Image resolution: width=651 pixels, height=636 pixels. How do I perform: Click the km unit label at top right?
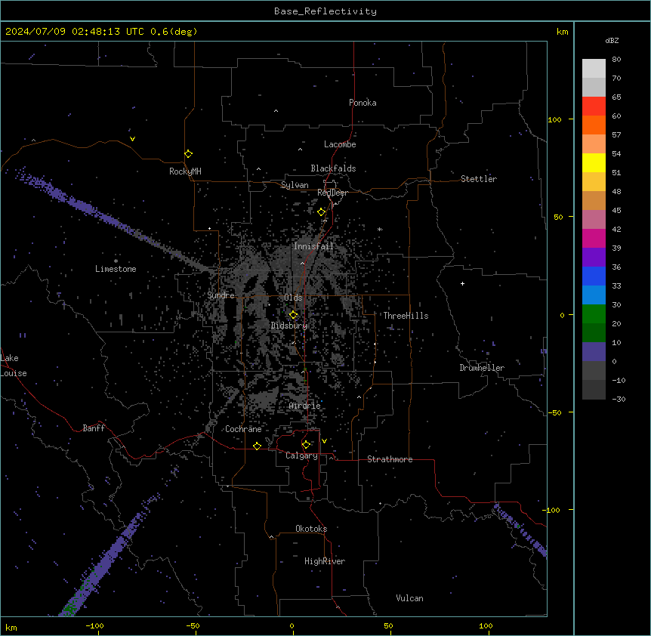tap(562, 32)
